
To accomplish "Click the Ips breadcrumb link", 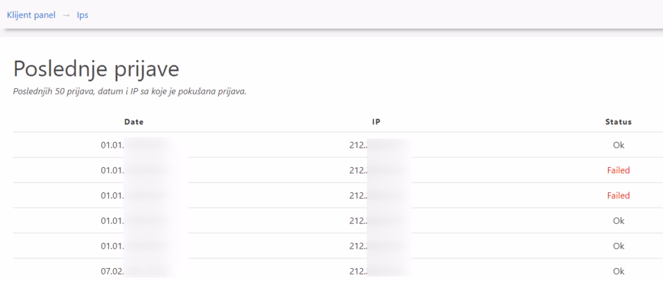I will coord(82,15).
